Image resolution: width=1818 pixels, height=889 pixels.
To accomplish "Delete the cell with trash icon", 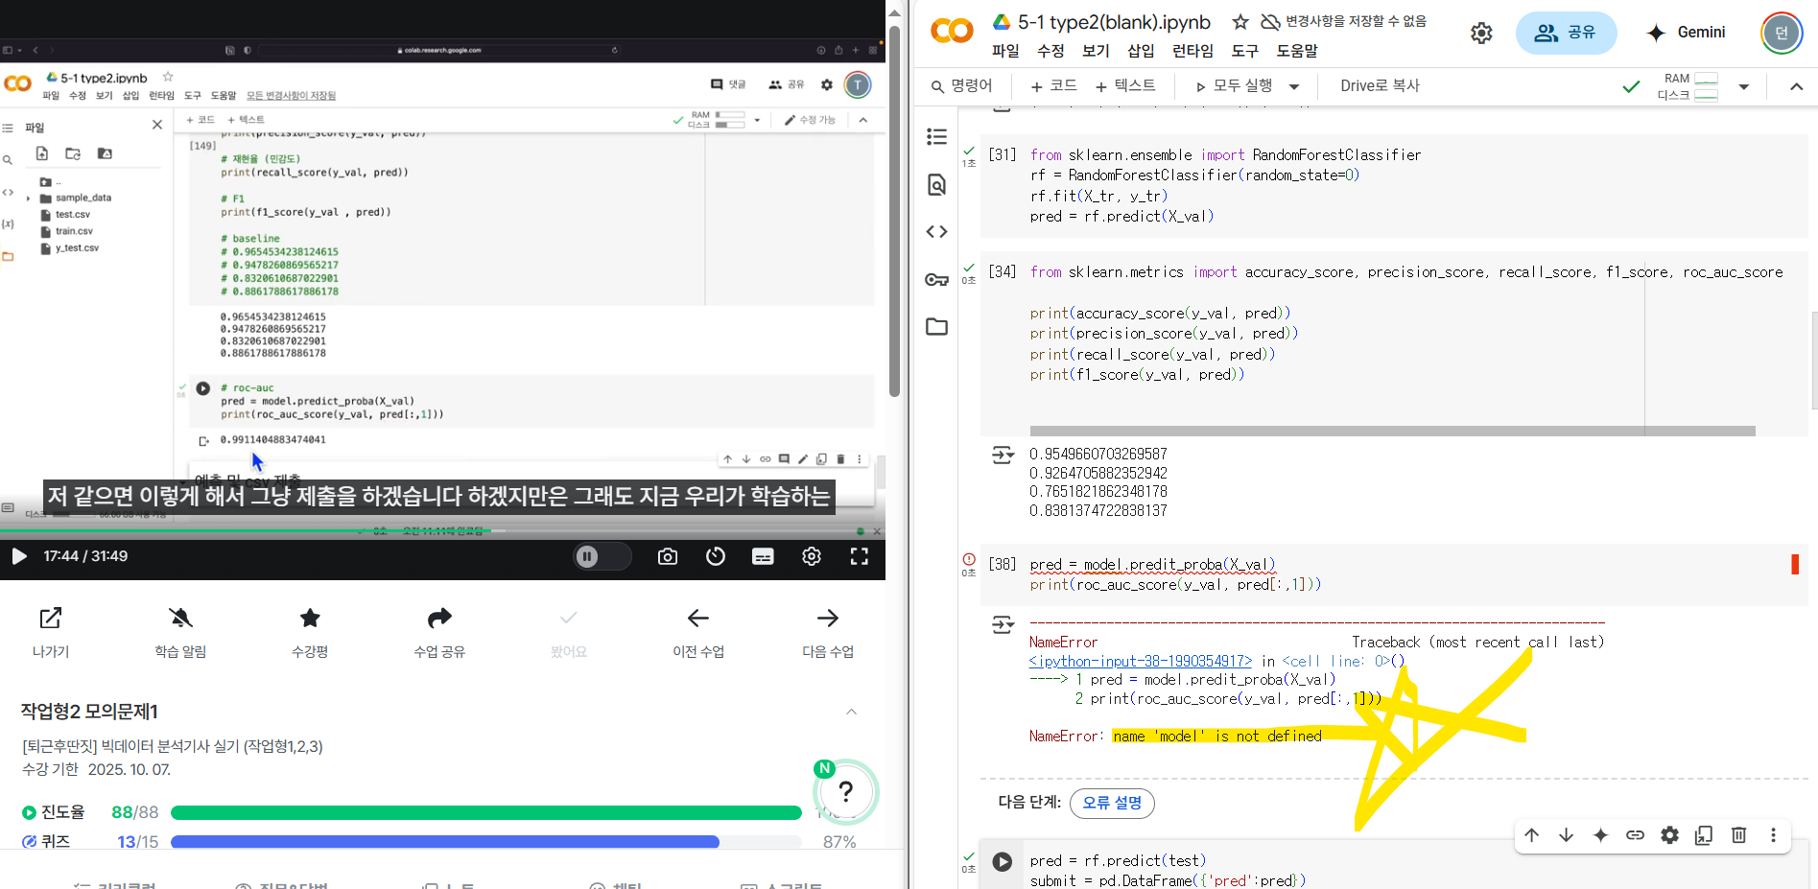I will pyautogui.click(x=1738, y=835).
